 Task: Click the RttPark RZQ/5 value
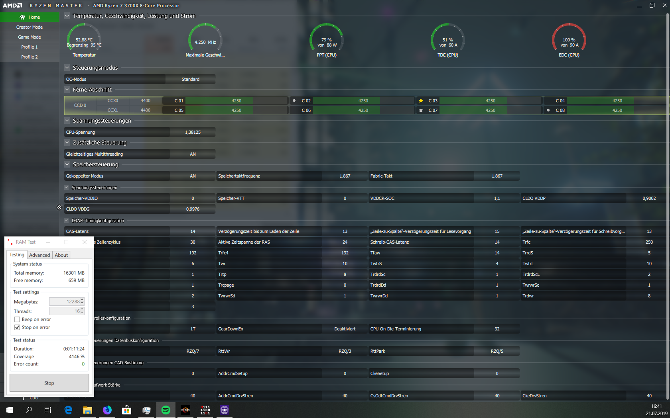(x=497, y=351)
